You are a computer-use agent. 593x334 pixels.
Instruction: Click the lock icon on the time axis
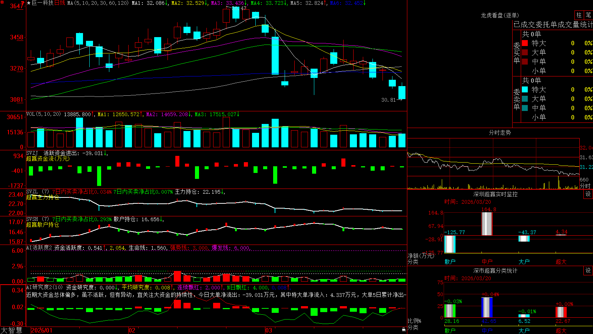pyautogui.click(x=404, y=329)
